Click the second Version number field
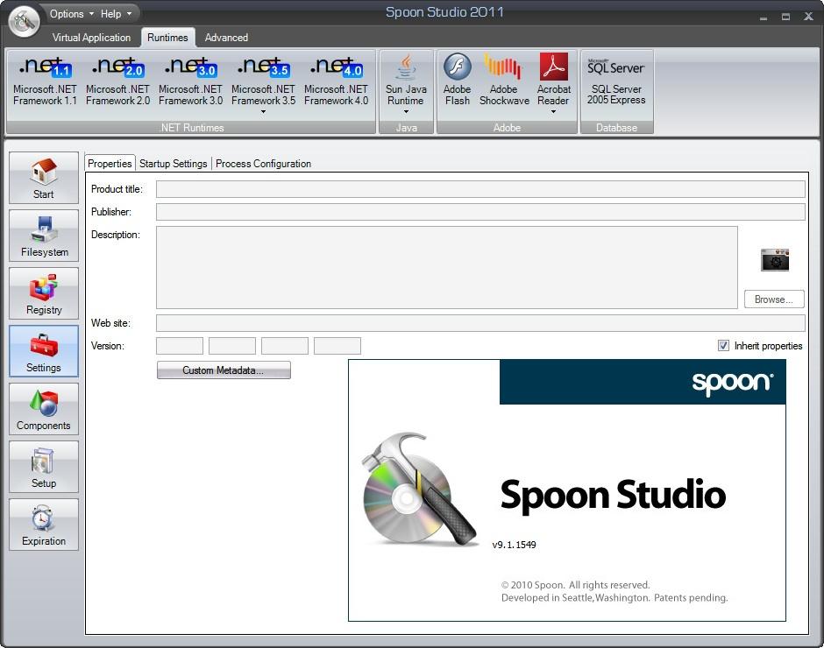The height and width of the screenshot is (648, 824). click(x=232, y=346)
